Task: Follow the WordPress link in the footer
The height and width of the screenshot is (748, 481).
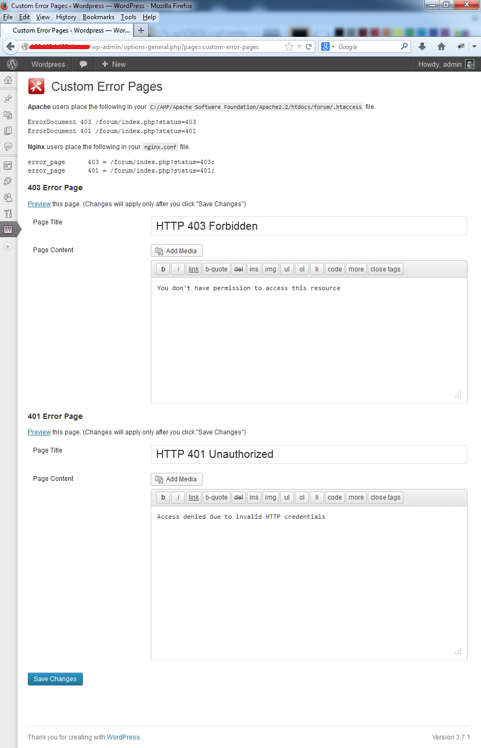Action: pyautogui.click(x=123, y=737)
